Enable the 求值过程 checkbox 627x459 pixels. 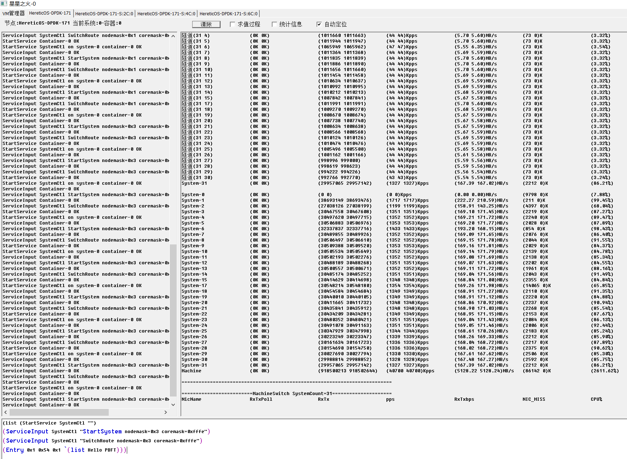point(232,24)
